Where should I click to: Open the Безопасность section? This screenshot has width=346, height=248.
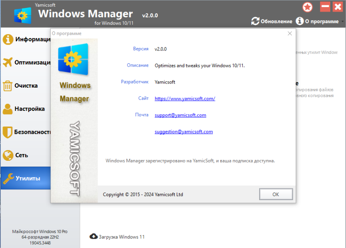pos(26,132)
